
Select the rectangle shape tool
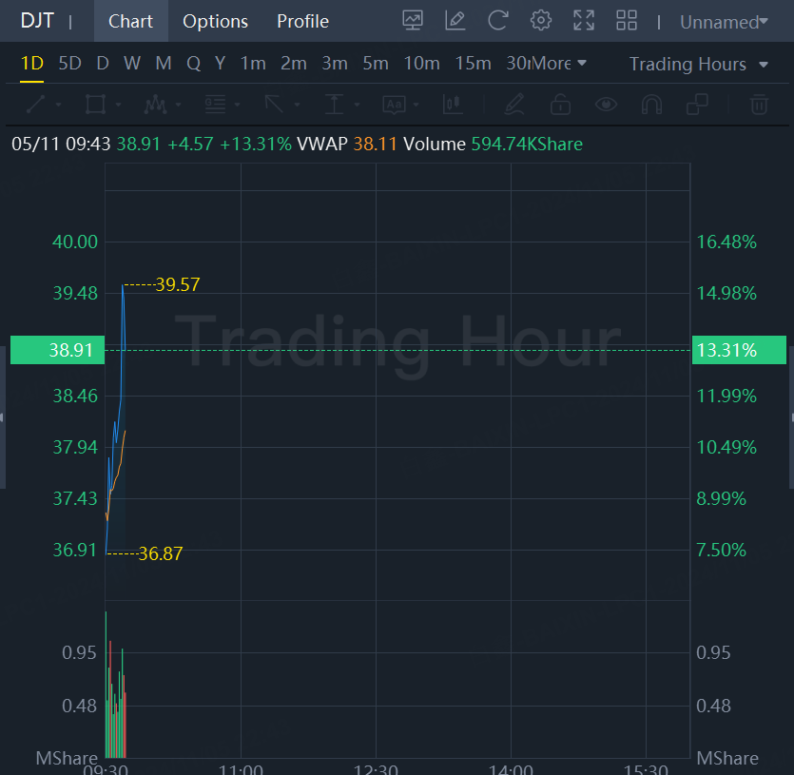(x=95, y=105)
